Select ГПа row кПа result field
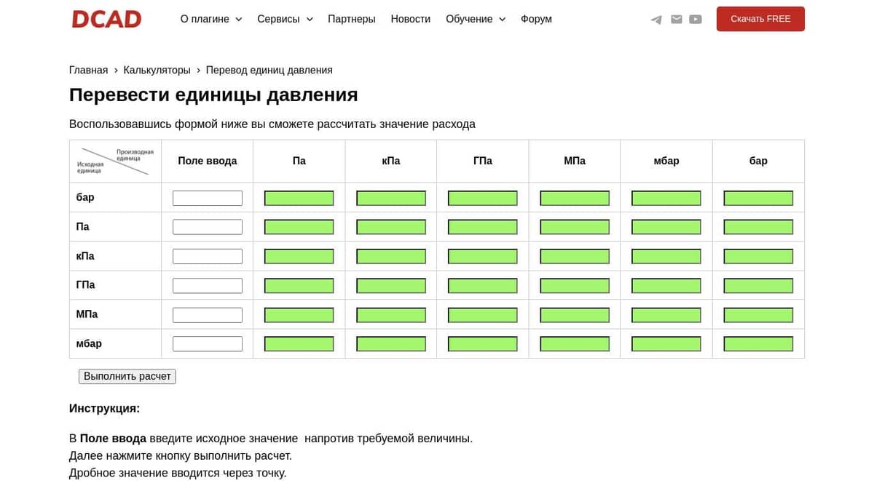874x491 pixels. 391,285
